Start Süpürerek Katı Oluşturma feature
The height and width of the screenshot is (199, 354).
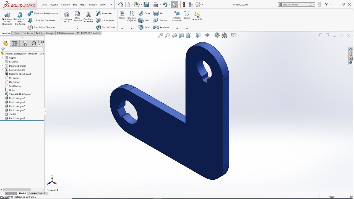[43, 13]
